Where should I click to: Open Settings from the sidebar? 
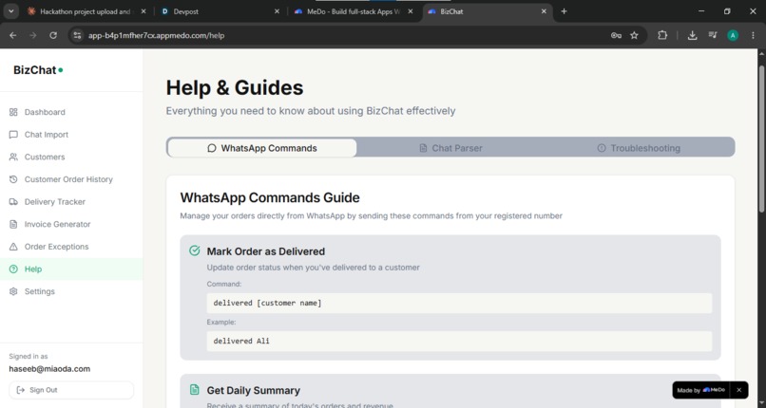71,291
